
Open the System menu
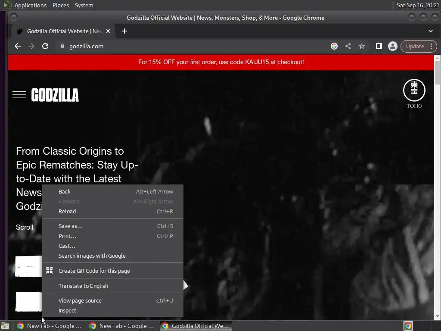point(84,5)
